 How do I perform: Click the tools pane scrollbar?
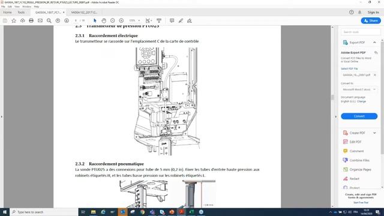tap(382, 98)
